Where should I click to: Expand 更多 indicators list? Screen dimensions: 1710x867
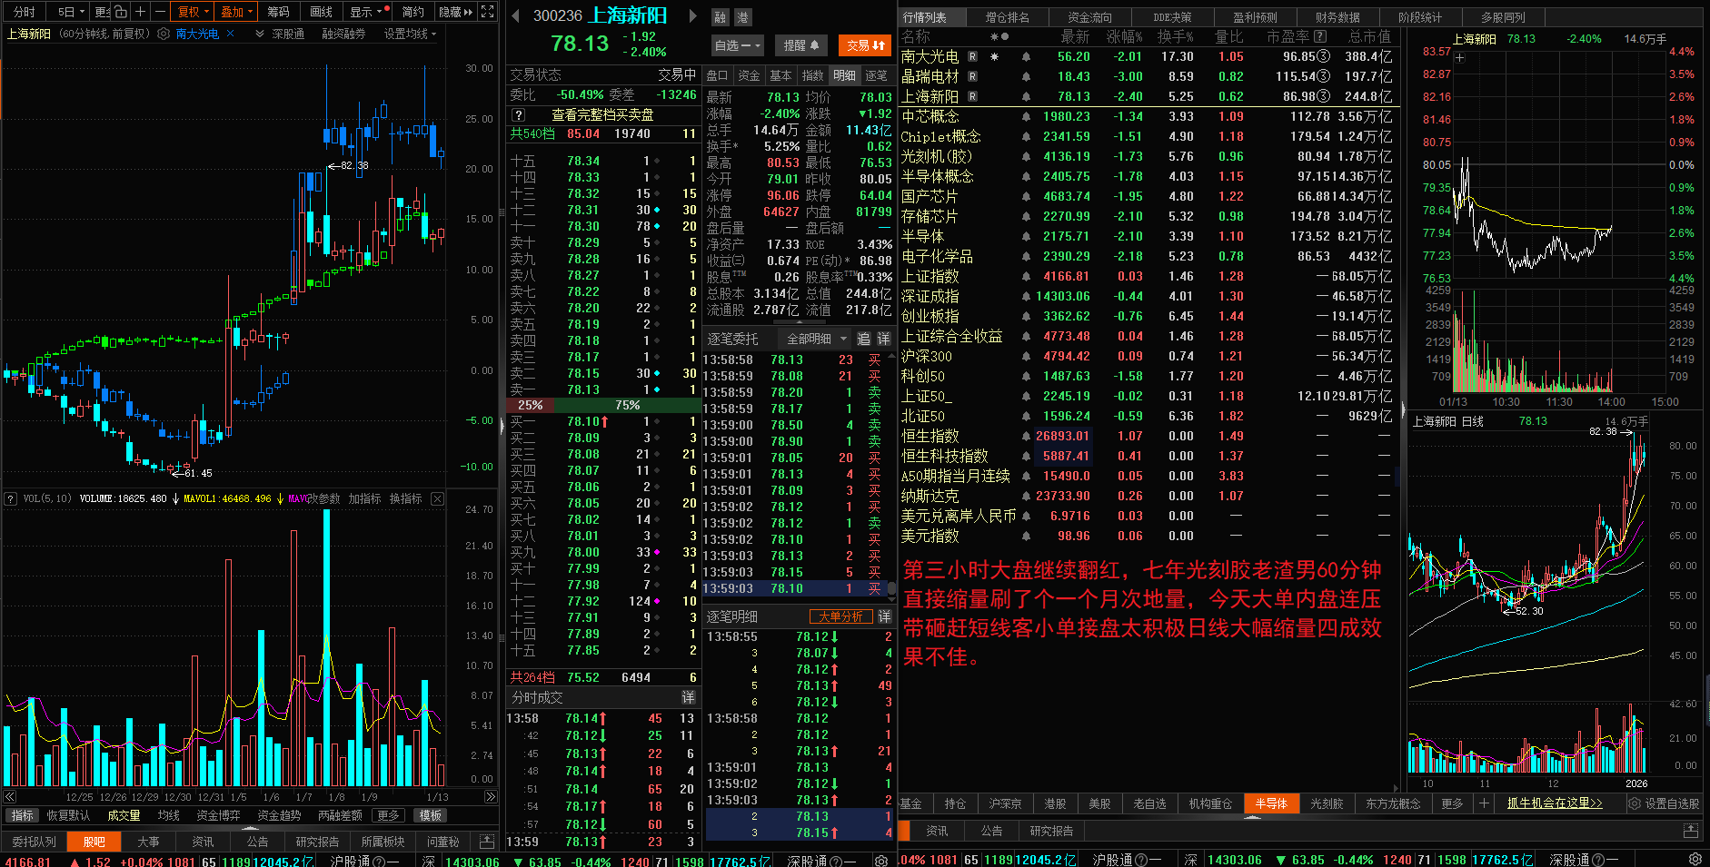(x=388, y=815)
